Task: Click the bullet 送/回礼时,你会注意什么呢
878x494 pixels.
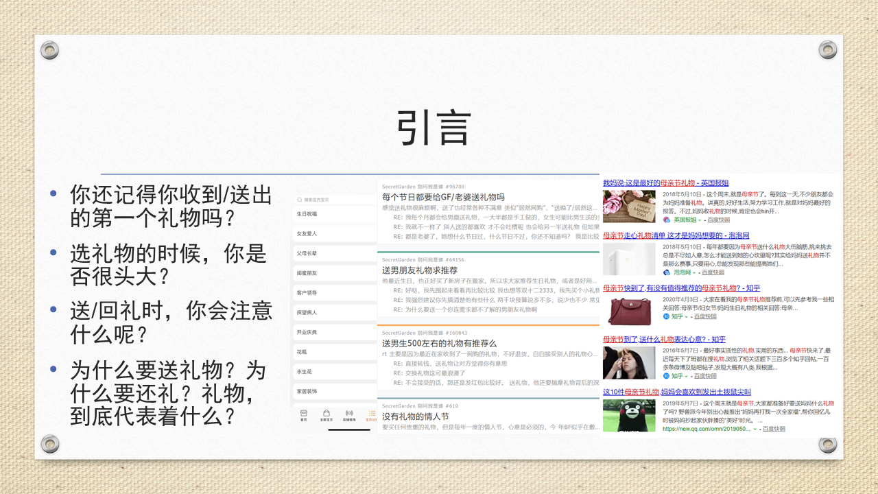Action: point(171,324)
